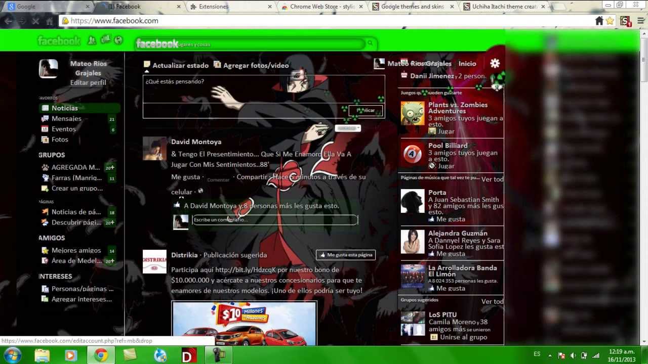
Task: Open the Distrikia page name link
Action: click(184, 255)
